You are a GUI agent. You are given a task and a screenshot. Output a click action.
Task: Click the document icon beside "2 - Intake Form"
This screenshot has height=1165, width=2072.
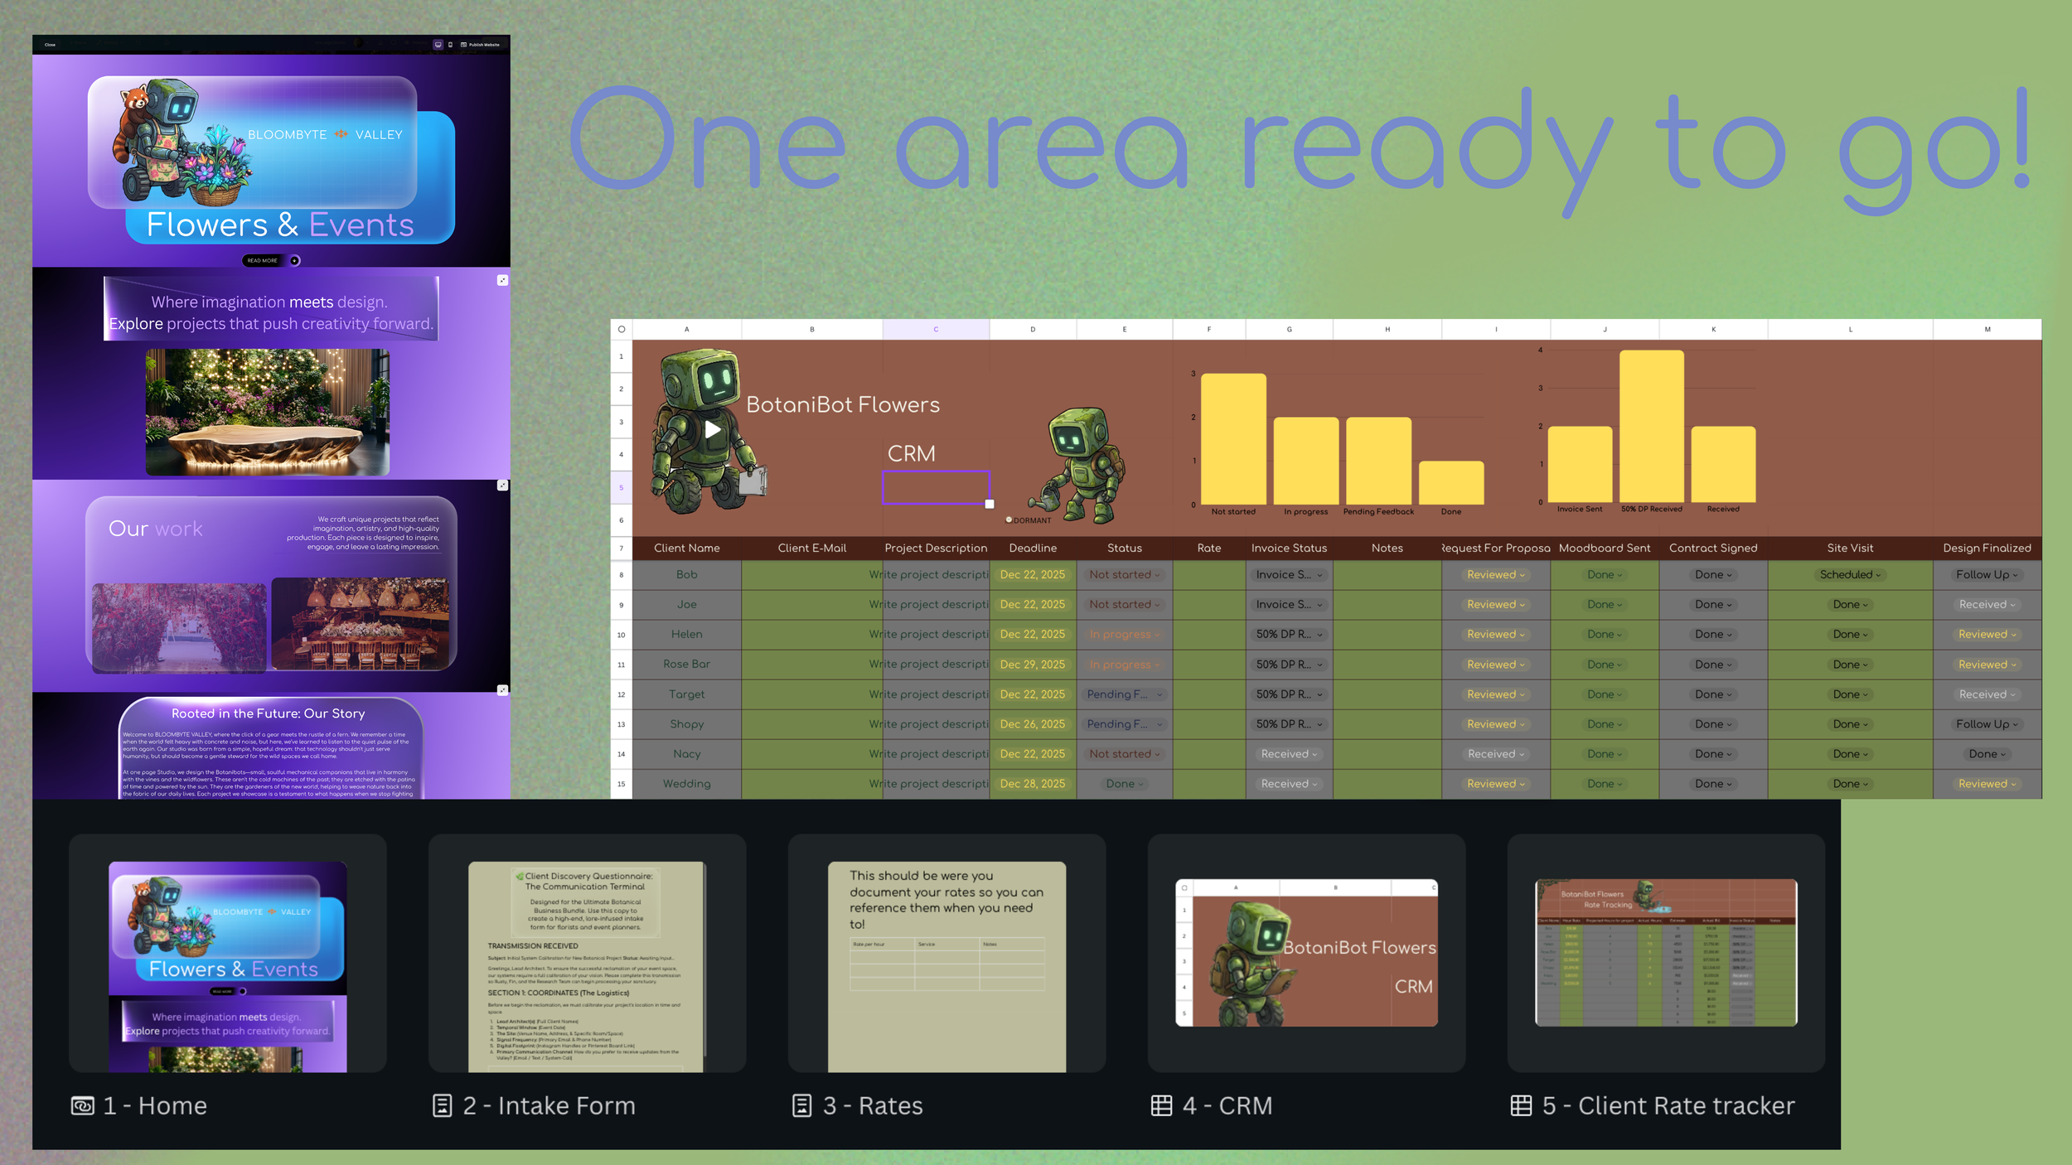pos(442,1105)
